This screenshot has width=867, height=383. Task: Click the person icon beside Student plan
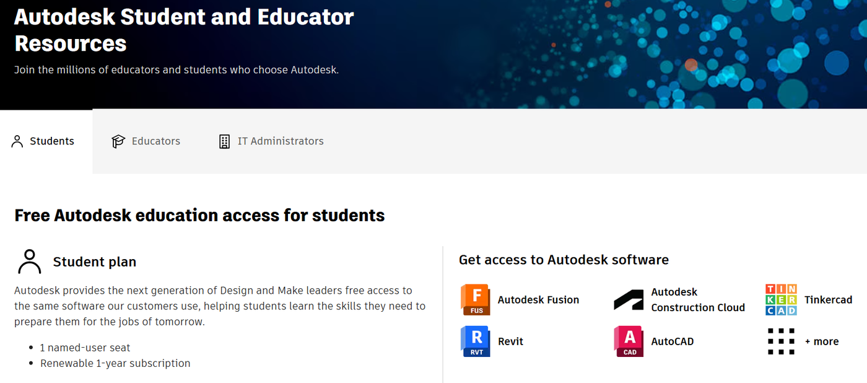click(x=29, y=262)
